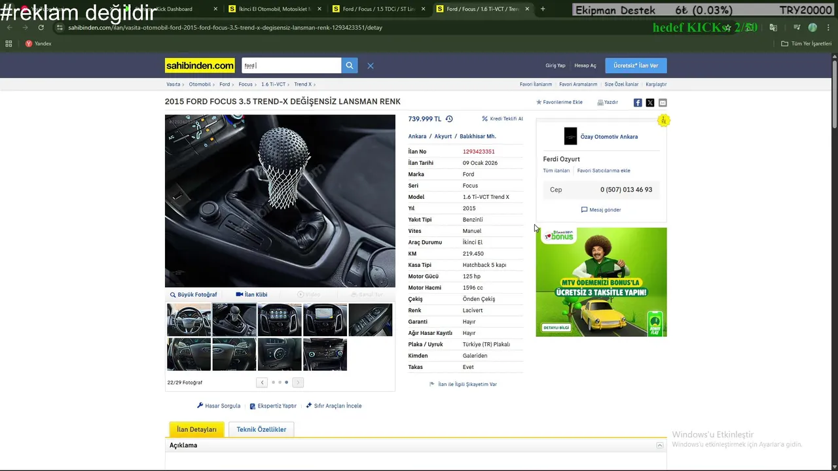Click the phone number 0 (507) 013 46 93
The height and width of the screenshot is (471, 838).
click(626, 190)
